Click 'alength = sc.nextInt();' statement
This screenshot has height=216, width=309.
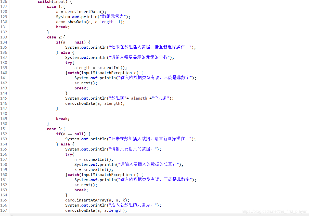click(x=101, y=68)
